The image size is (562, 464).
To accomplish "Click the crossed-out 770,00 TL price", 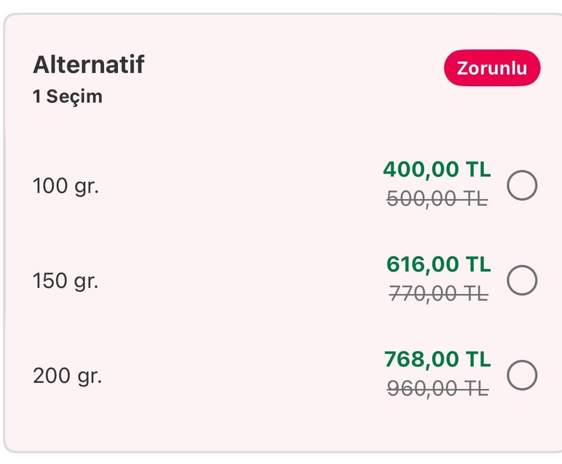I will [439, 294].
